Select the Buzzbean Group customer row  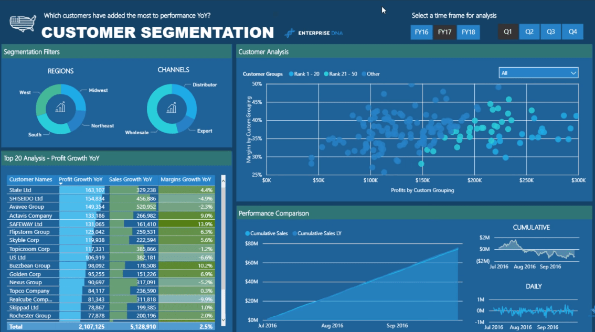click(x=111, y=265)
